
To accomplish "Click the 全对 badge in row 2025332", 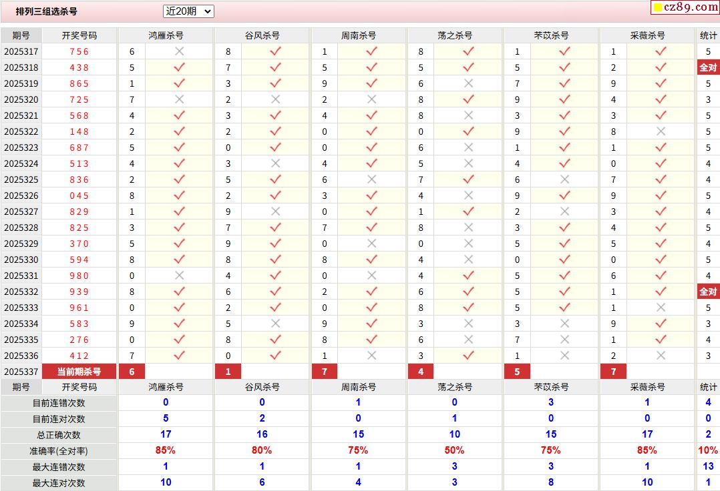I will (x=708, y=292).
